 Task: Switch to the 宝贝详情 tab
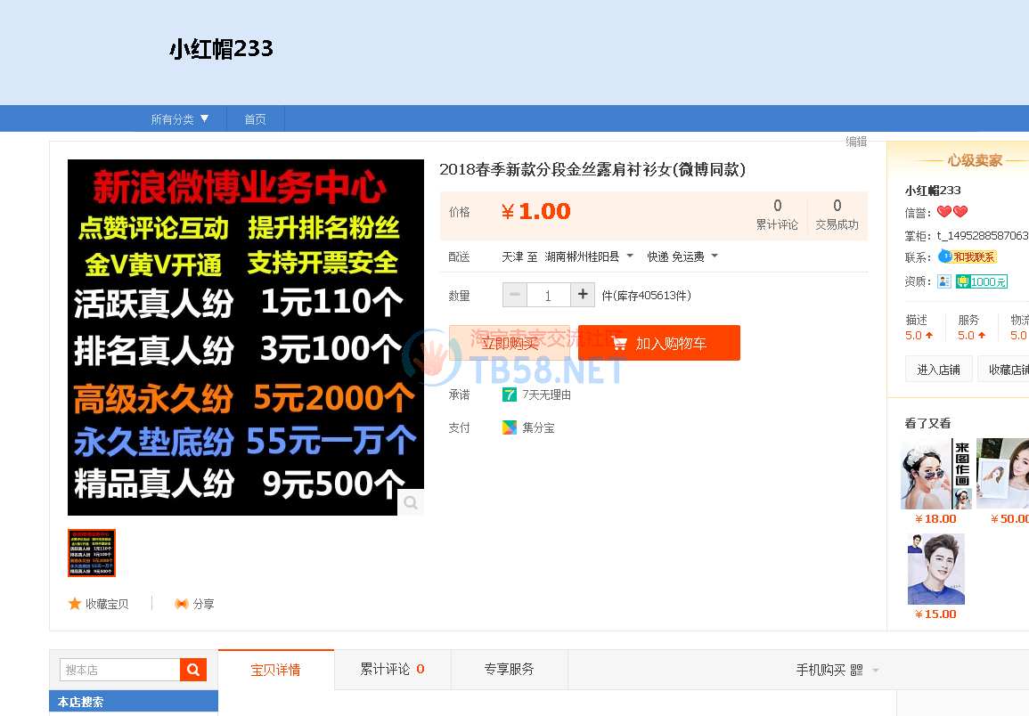pos(275,670)
